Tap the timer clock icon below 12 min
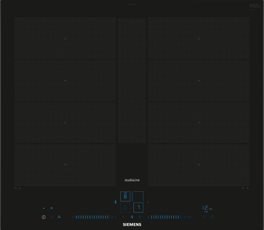264x230 pixels. pyautogui.click(x=204, y=217)
